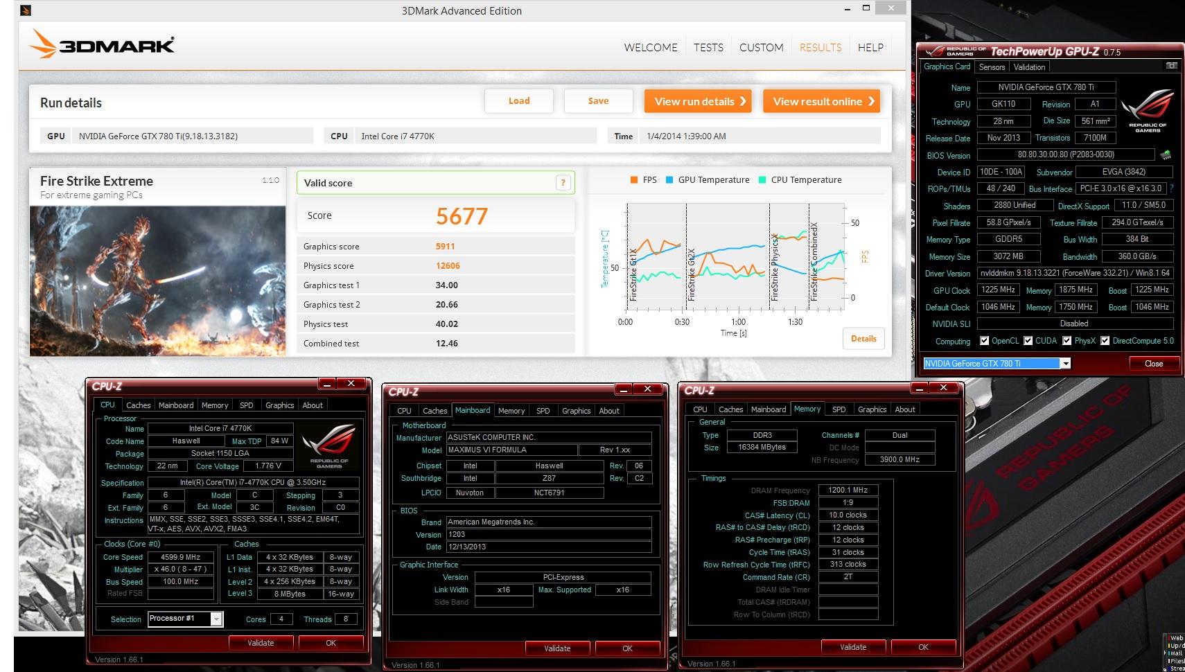The image size is (1185, 672).
Task: Click the Details button below the chart
Action: (863, 339)
